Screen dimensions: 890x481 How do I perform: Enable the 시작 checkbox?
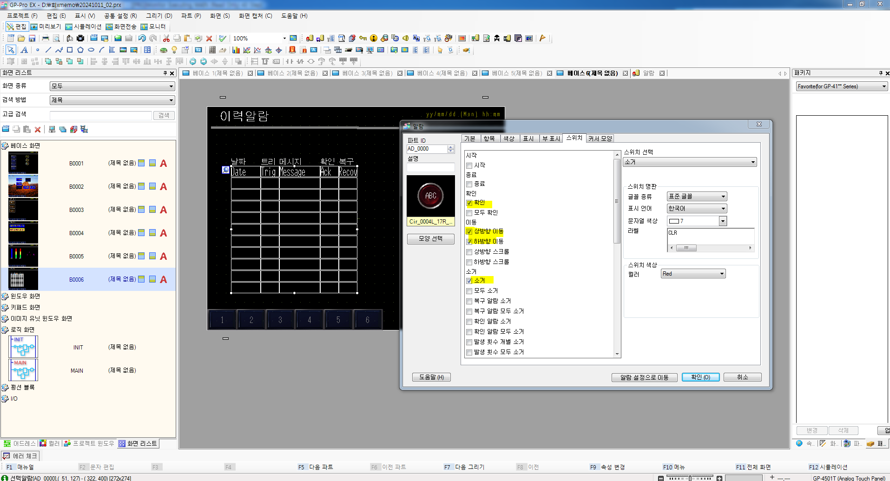tap(469, 165)
